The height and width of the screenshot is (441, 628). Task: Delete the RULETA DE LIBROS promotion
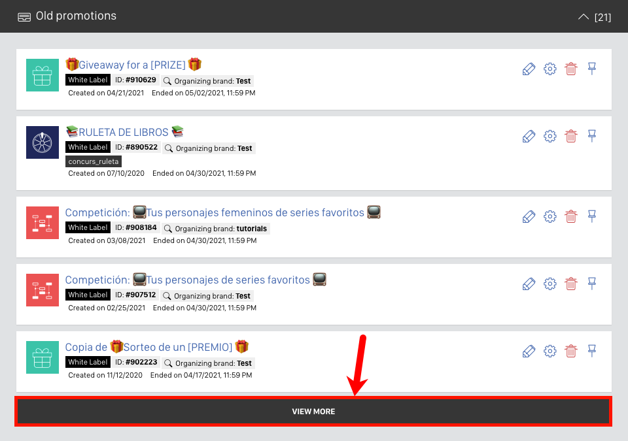570,136
